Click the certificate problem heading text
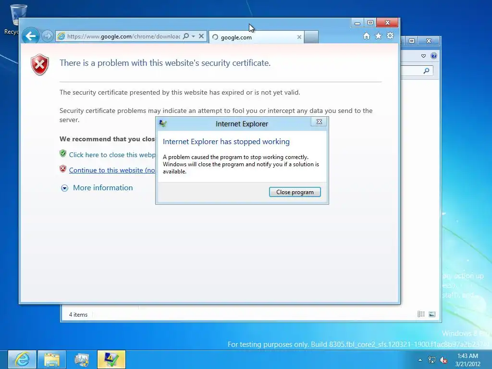Image resolution: width=492 pixels, height=369 pixels. pos(165,63)
